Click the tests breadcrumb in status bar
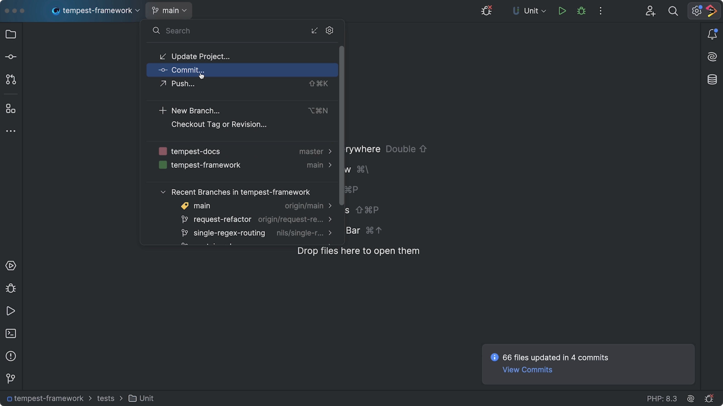Screen dimensions: 723x406 [106, 398]
